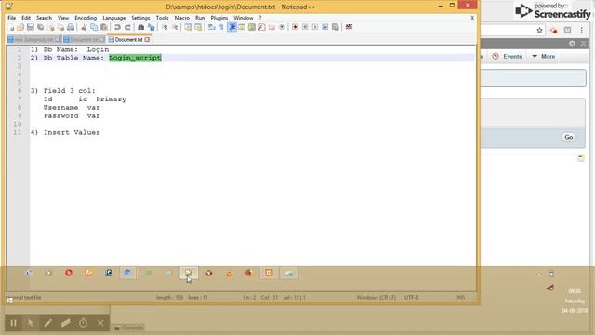Toggle synchronized vertical scrolling

188,27
